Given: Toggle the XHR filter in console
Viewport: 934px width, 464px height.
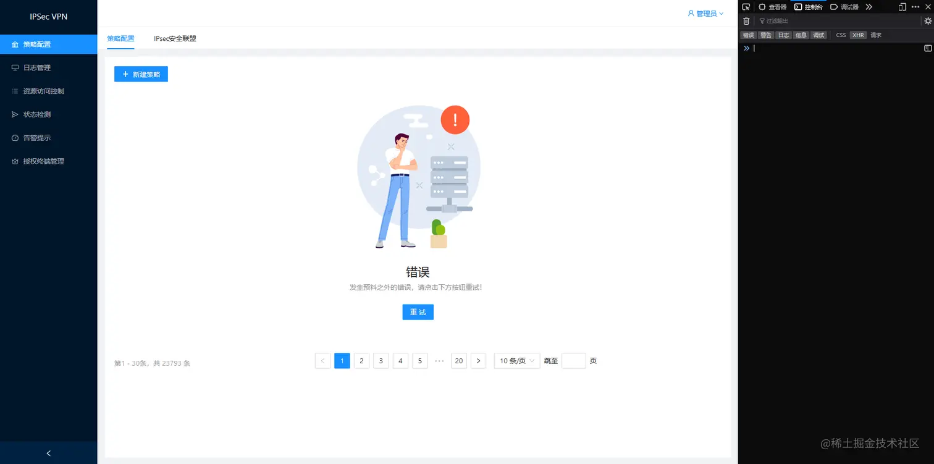Looking at the screenshot, I should point(858,35).
